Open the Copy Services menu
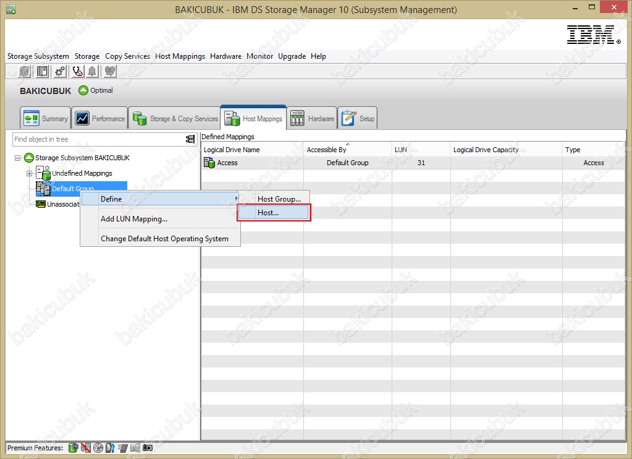 coord(127,56)
